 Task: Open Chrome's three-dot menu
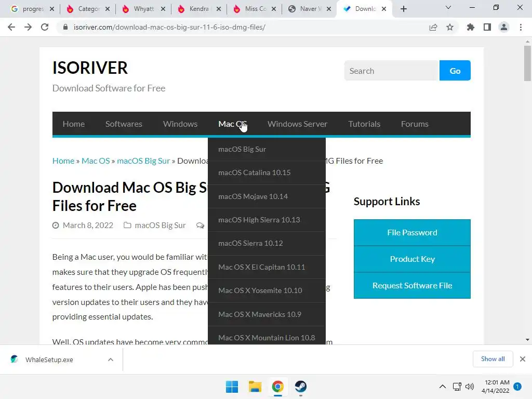click(x=521, y=27)
